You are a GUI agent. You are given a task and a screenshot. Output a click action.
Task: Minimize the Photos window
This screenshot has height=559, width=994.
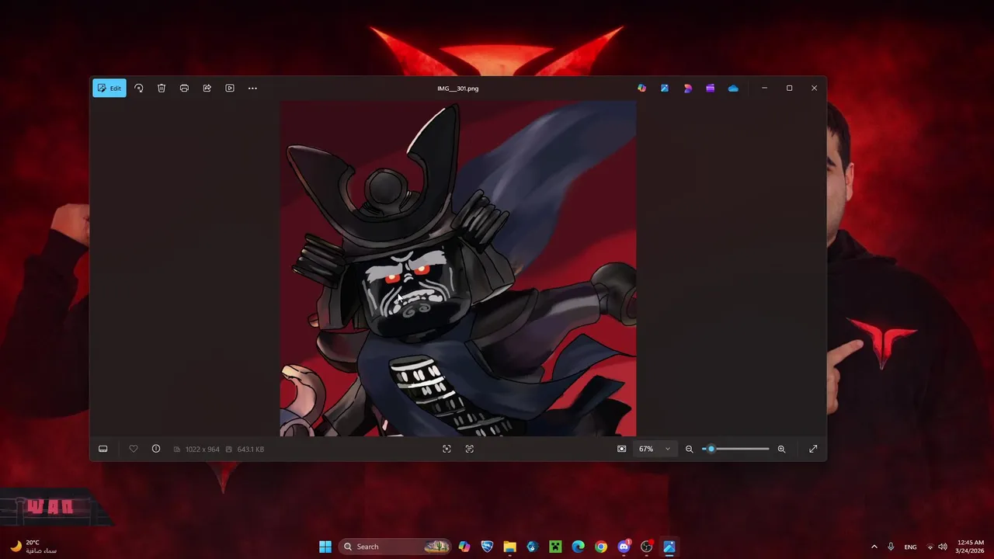(764, 89)
